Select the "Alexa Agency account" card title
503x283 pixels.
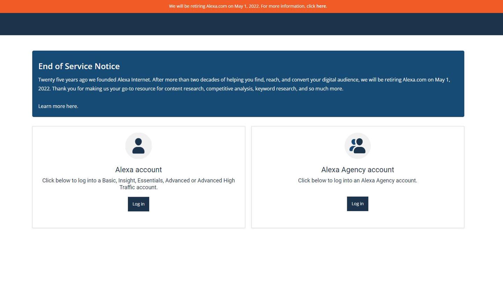click(357, 170)
